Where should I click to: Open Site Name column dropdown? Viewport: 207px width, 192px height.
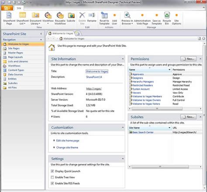[x=169, y=128]
